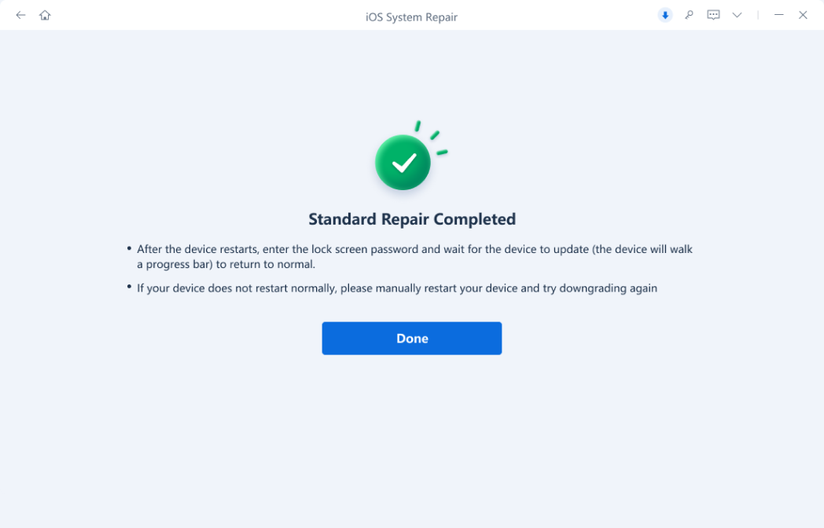Open the home screen via house icon

coord(45,15)
